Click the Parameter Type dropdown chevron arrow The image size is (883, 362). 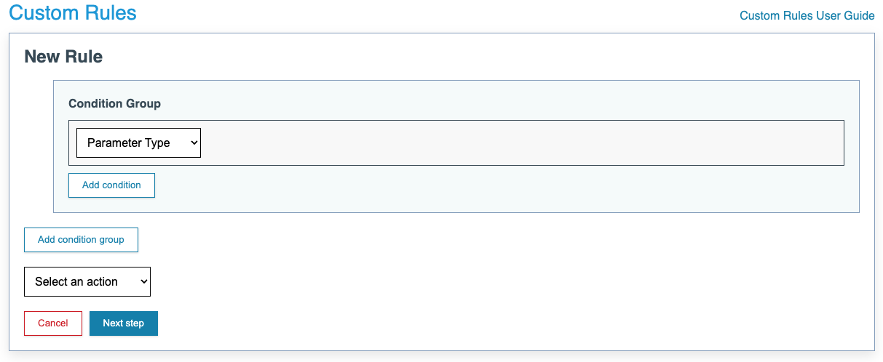click(194, 143)
